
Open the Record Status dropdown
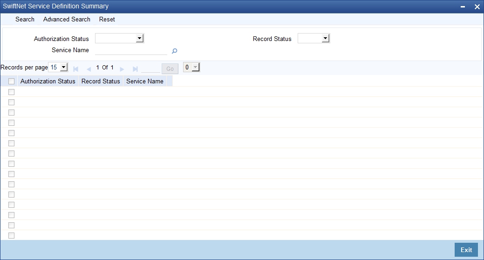[314, 38]
